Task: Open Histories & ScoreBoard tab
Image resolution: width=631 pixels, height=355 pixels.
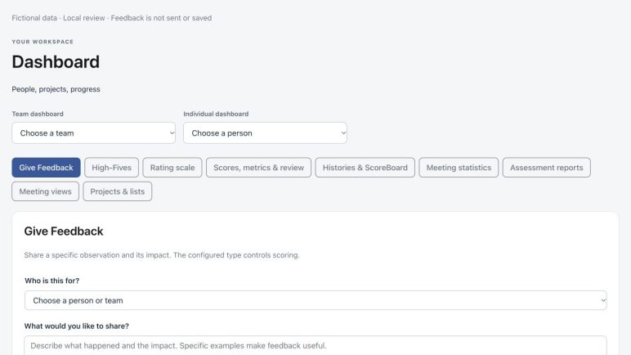Action: click(365, 168)
